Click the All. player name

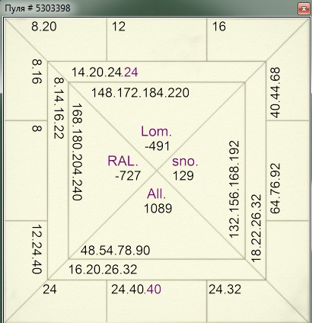coord(156,194)
